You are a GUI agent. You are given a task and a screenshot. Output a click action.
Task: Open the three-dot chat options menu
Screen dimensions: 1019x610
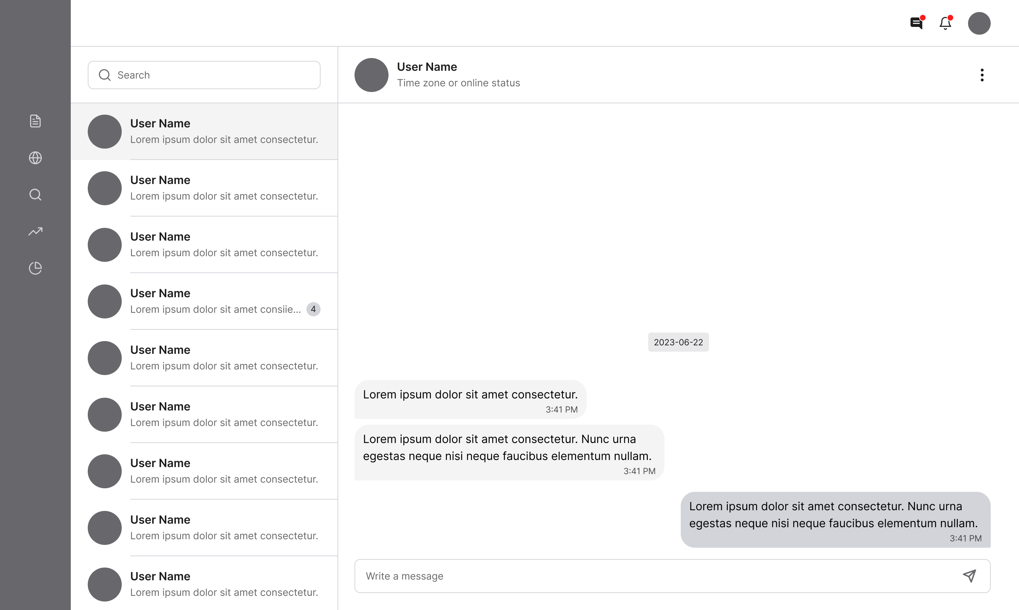point(982,75)
